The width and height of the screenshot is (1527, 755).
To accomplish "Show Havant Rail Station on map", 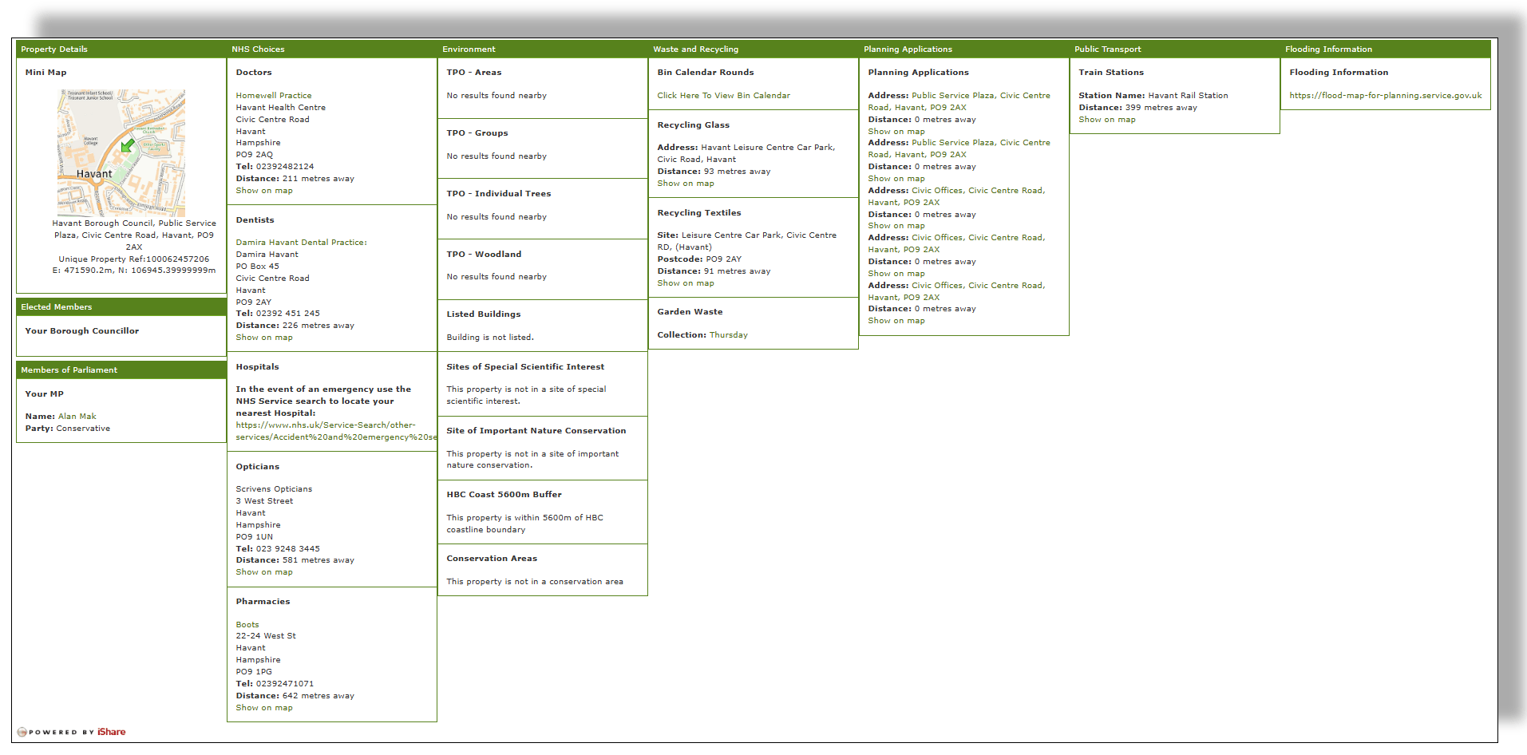I will click(x=1106, y=120).
